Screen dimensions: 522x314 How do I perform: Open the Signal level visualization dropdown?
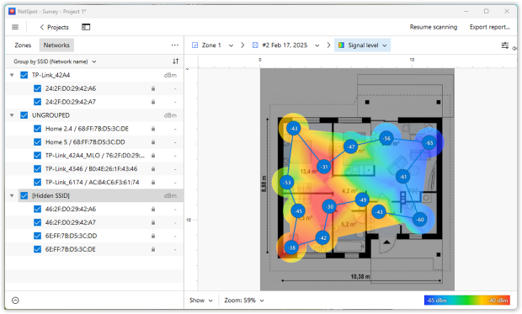click(362, 45)
